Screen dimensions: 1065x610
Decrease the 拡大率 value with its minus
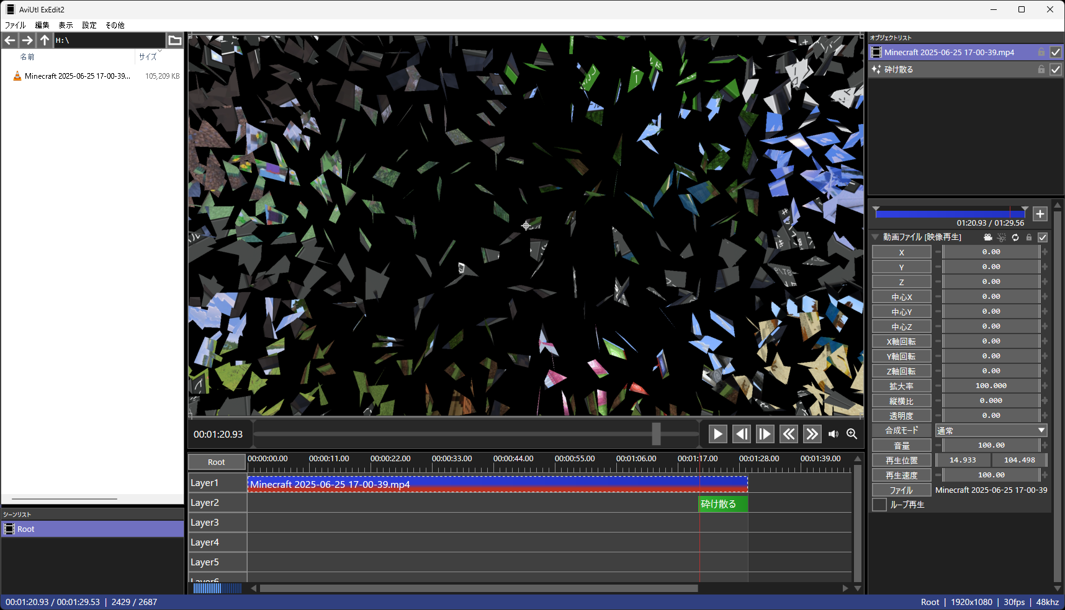tap(938, 386)
